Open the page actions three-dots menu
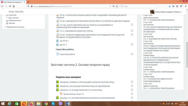 [x=110, y=6]
